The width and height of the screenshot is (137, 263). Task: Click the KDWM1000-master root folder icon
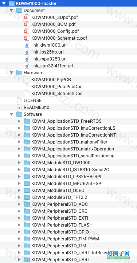click(x=12, y=3)
